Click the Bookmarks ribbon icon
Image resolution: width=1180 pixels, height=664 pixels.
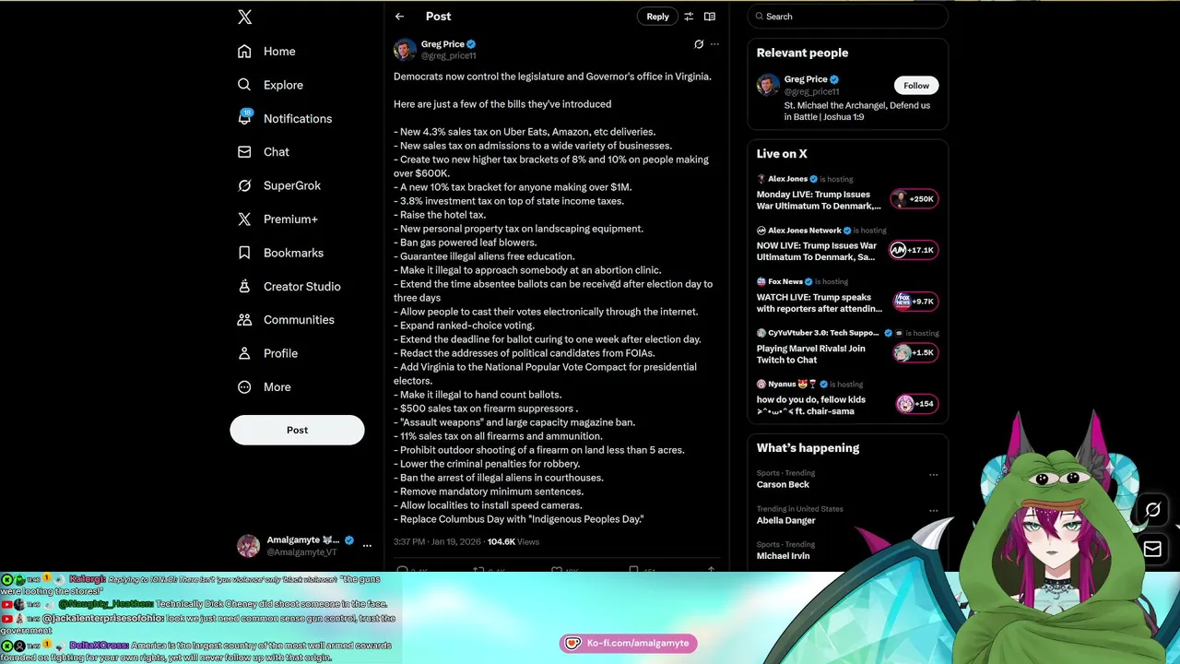[244, 253]
